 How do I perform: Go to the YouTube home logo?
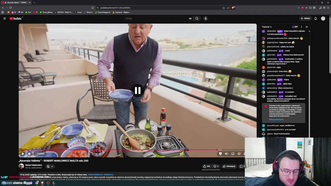[x=16, y=18]
